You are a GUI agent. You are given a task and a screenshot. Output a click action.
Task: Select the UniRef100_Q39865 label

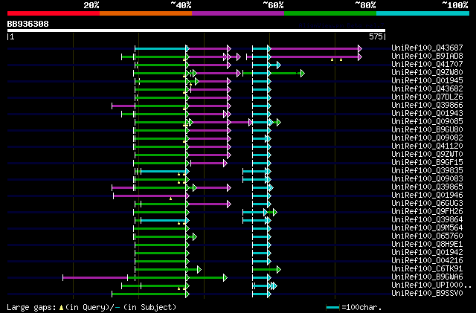427,187
